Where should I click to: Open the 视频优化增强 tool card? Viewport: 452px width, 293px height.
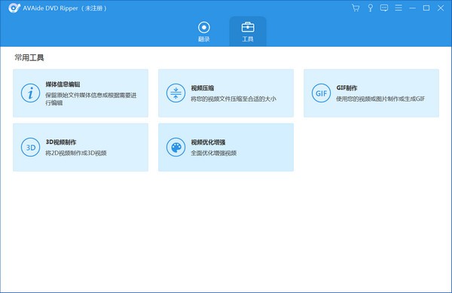226,147
